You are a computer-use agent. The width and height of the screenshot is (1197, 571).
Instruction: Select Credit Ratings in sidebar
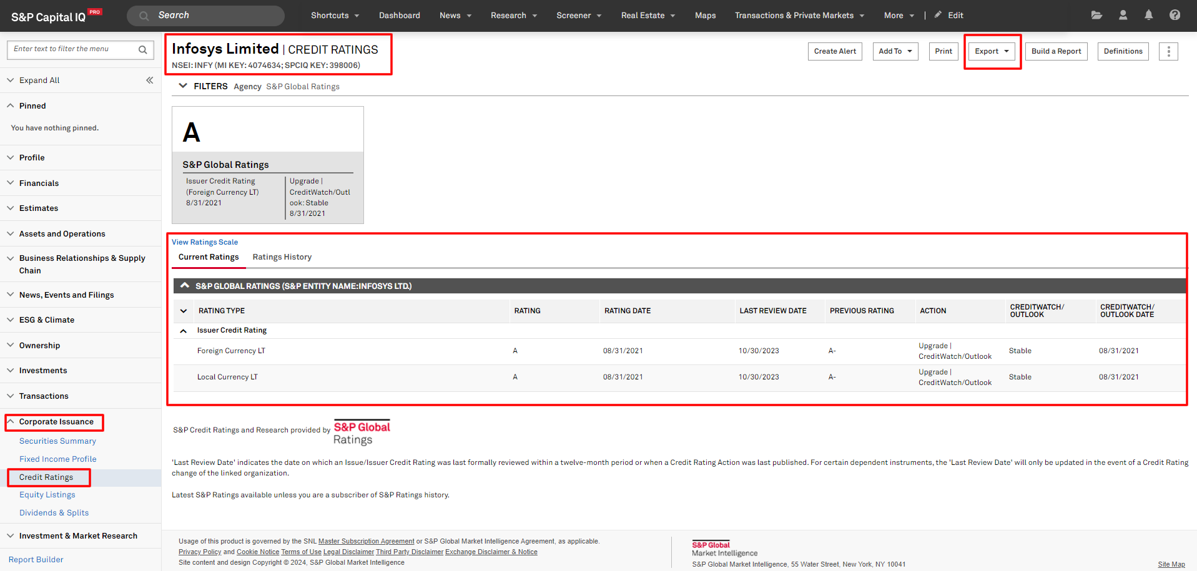pos(46,477)
